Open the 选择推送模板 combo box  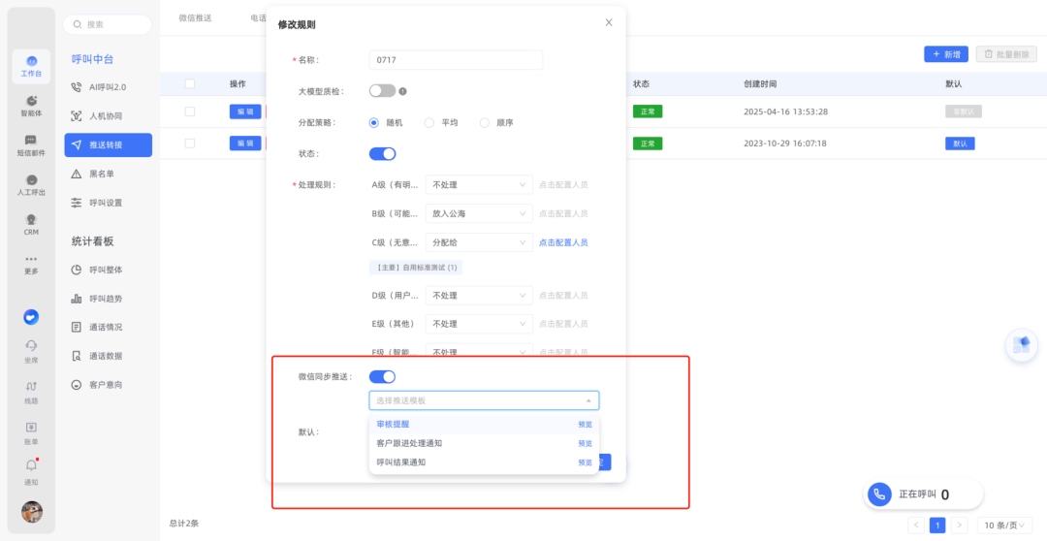click(x=484, y=400)
